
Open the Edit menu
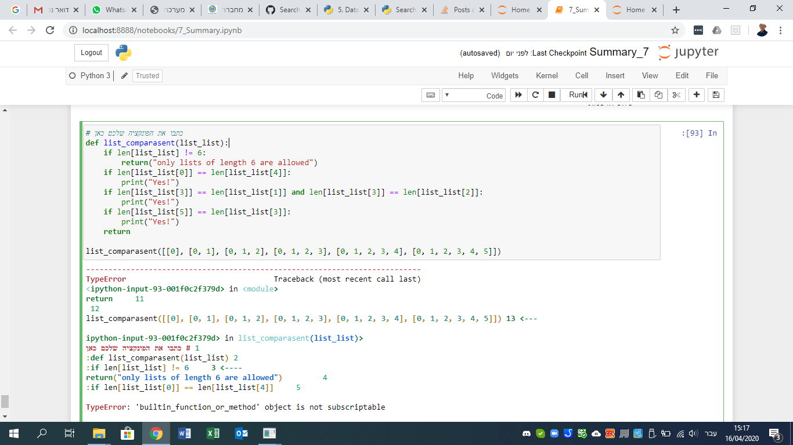tap(682, 75)
